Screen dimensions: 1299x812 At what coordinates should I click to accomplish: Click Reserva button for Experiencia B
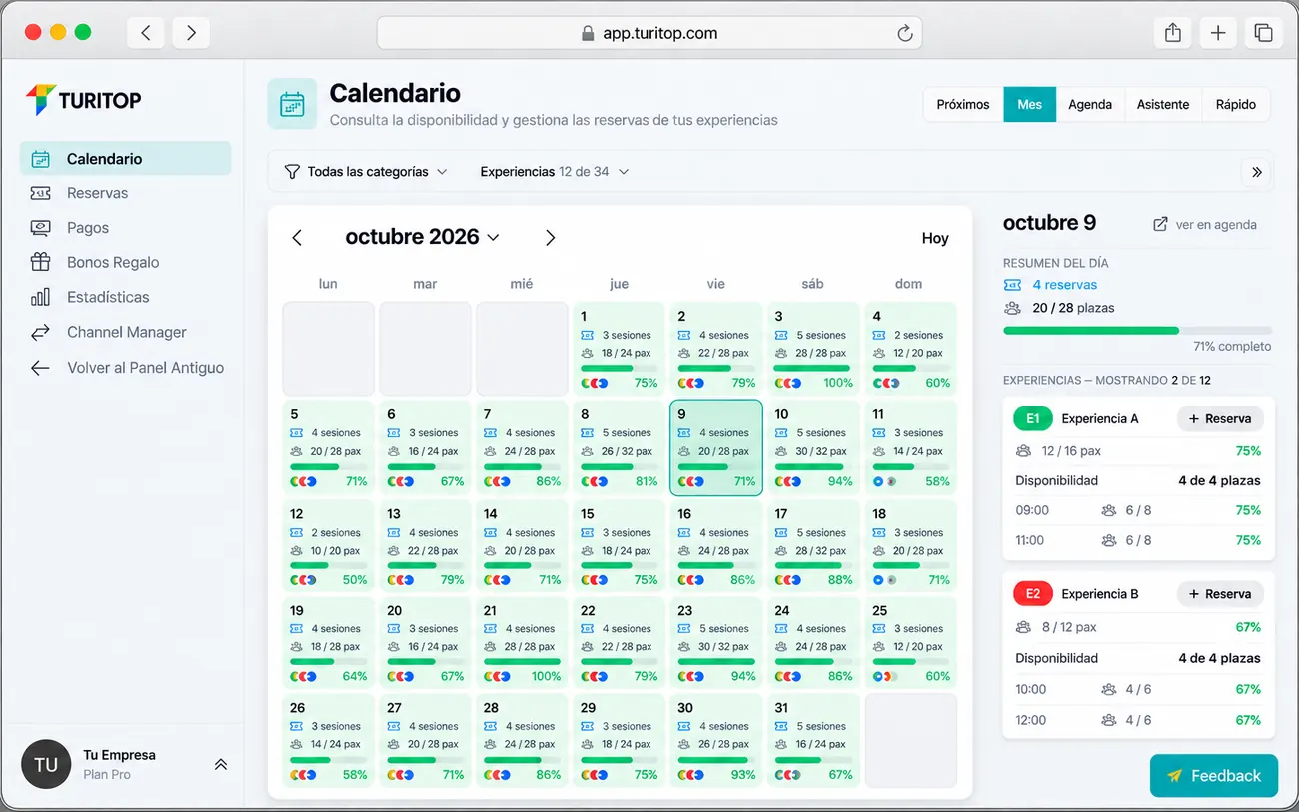pos(1220,594)
